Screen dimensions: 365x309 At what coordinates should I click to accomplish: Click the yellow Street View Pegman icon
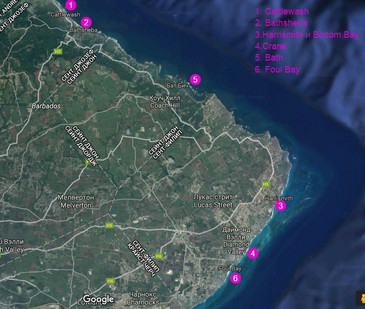click(361, 298)
